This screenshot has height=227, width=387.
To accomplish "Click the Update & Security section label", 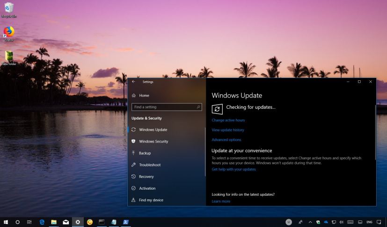I will pyautogui.click(x=146, y=118).
